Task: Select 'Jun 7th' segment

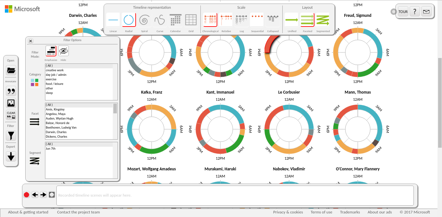Action: tap(79, 149)
